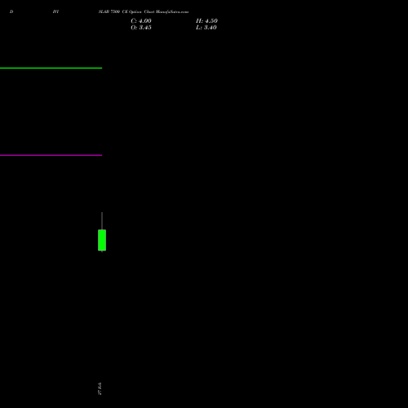The width and height of the screenshot is (408, 408).
Task: Click the green horizontal indicator line
Action: click(x=51, y=68)
